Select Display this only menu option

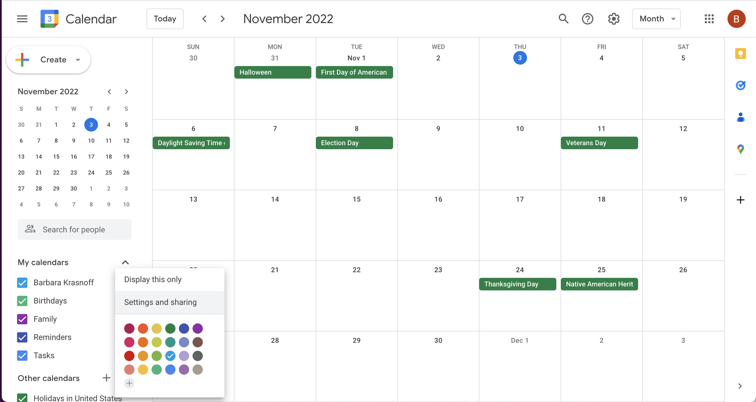pos(152,279)
